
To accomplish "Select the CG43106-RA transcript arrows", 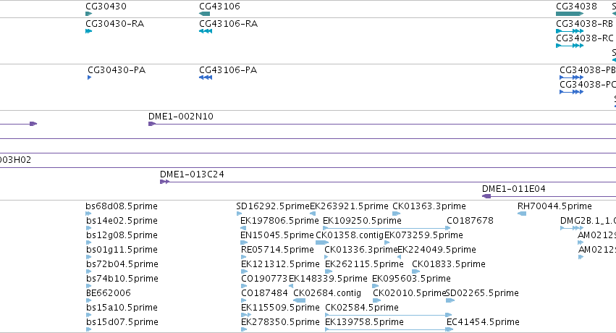I will click(x=206, y=31).
